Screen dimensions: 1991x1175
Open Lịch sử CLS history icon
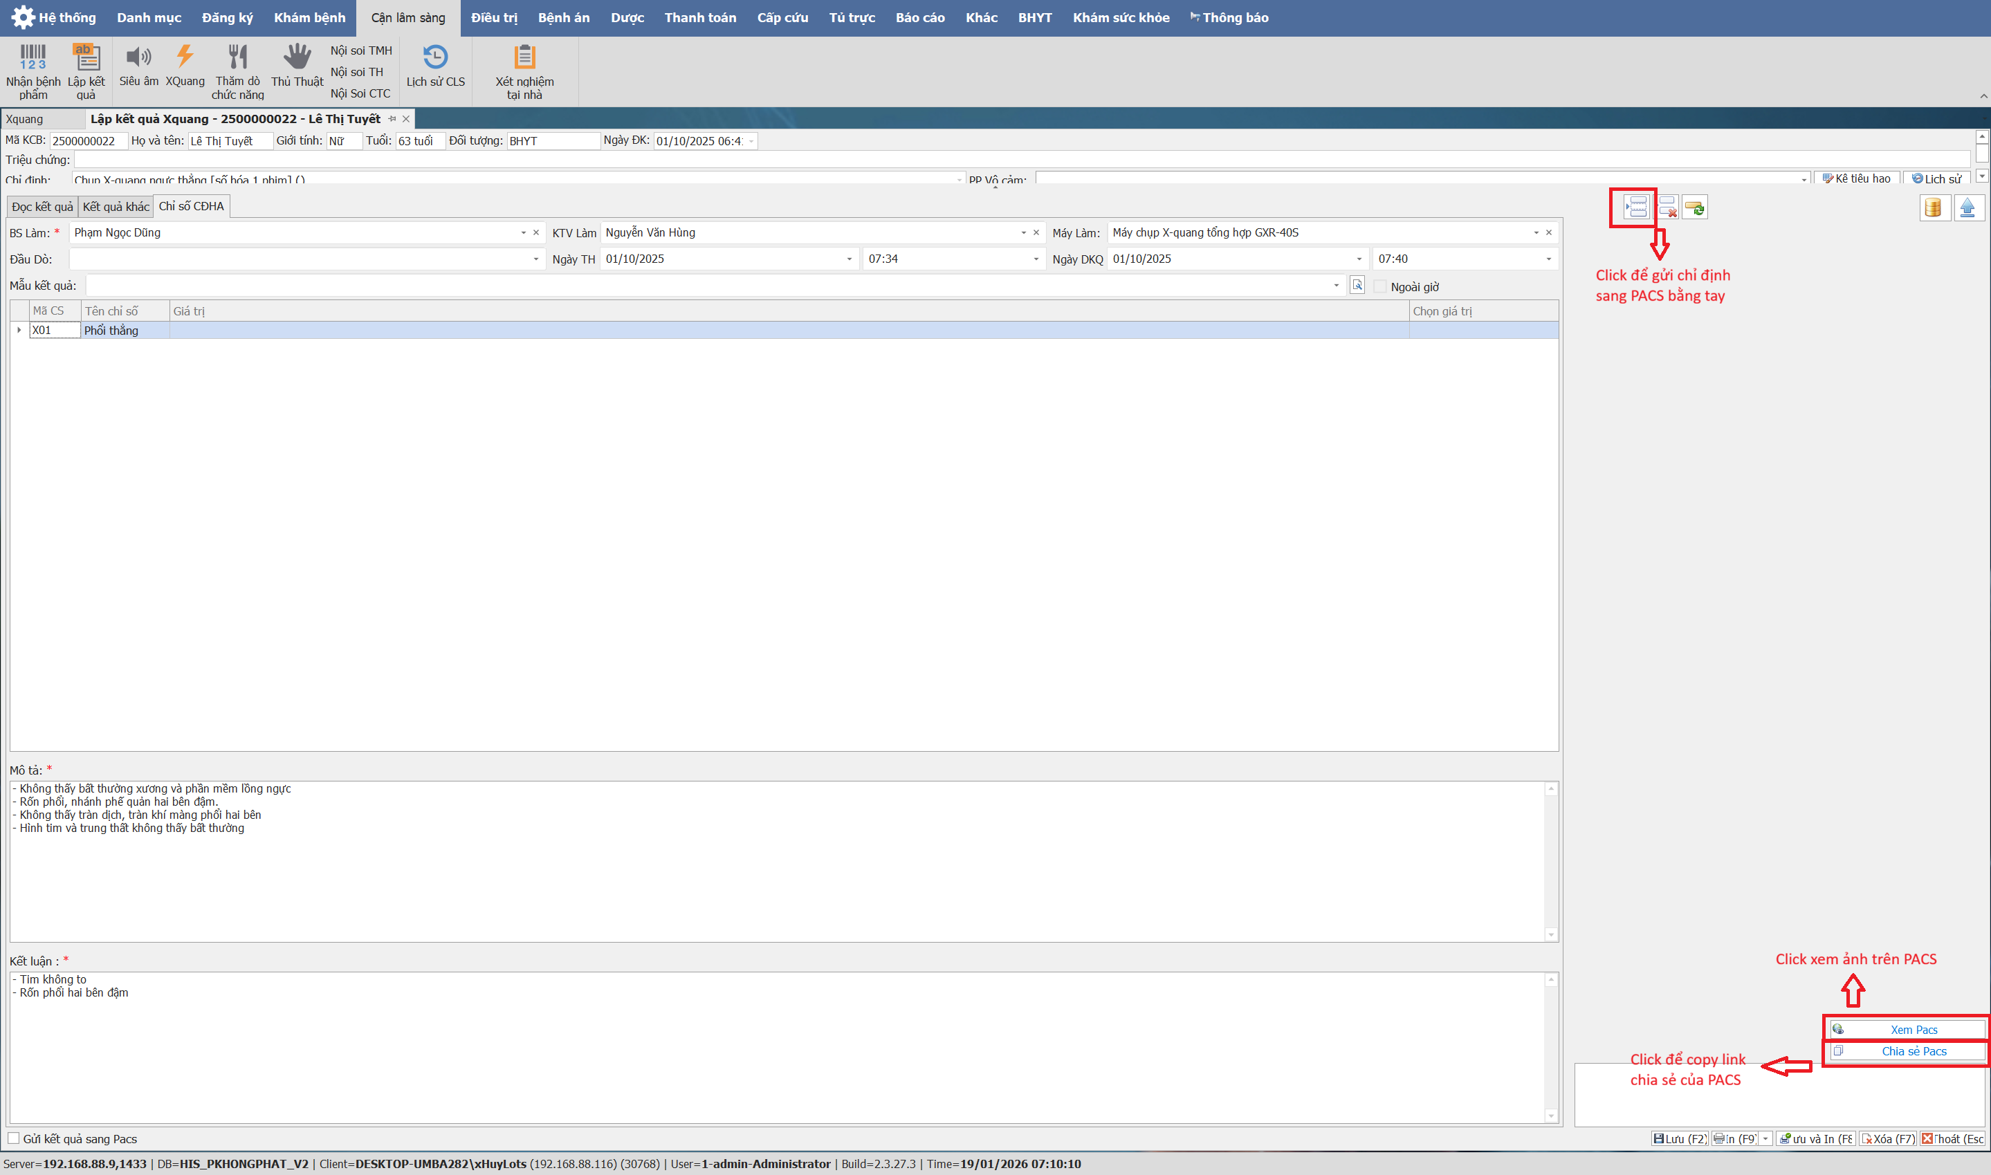tap(434, 65)
